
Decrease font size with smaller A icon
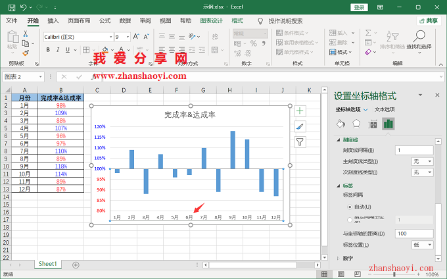click(146, 36)
